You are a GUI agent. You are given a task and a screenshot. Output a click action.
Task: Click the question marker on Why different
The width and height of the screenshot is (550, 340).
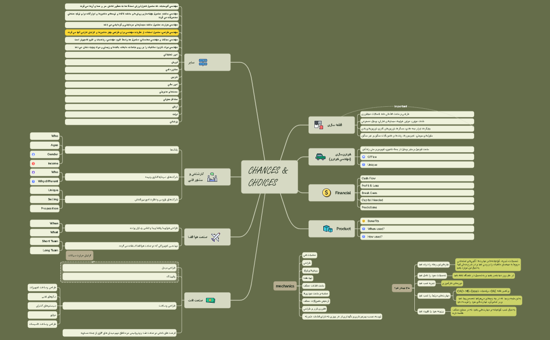34,181
